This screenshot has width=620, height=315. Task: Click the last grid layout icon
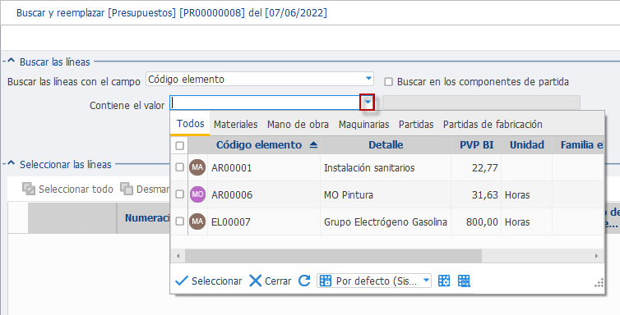pos(464,281)
